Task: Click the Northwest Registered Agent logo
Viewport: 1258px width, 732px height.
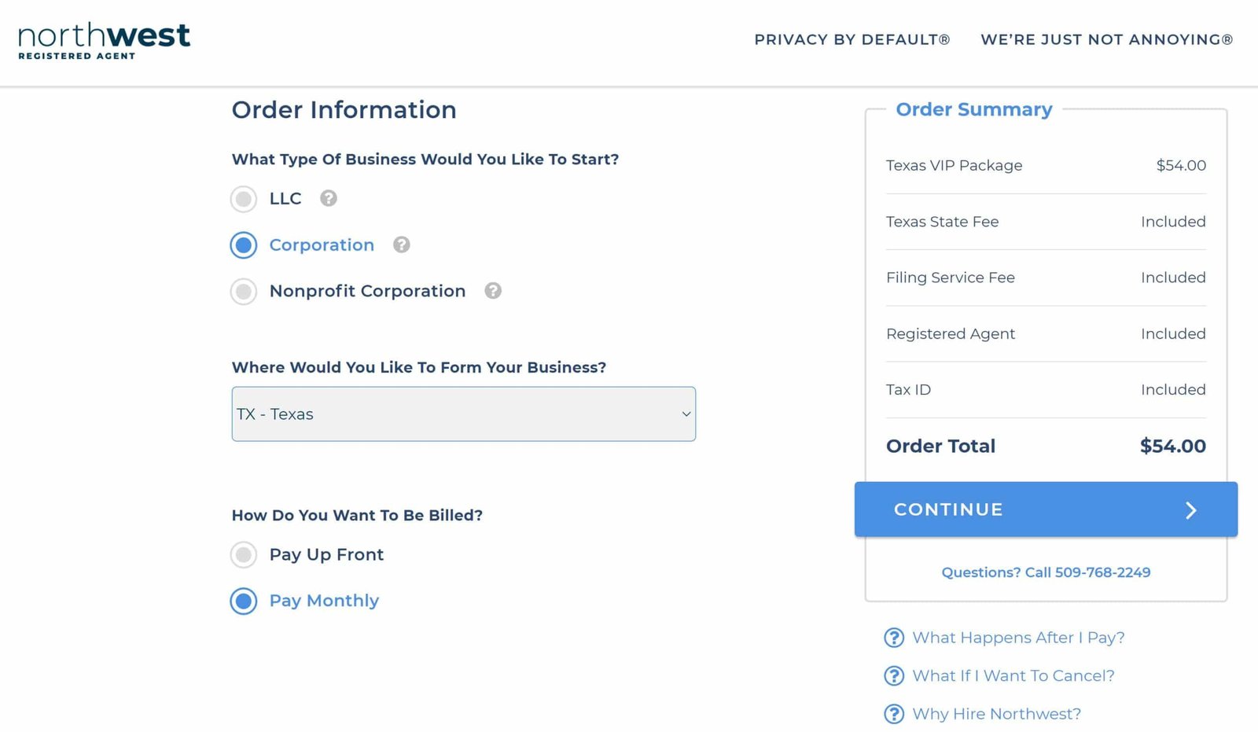Action: point(104,41)
